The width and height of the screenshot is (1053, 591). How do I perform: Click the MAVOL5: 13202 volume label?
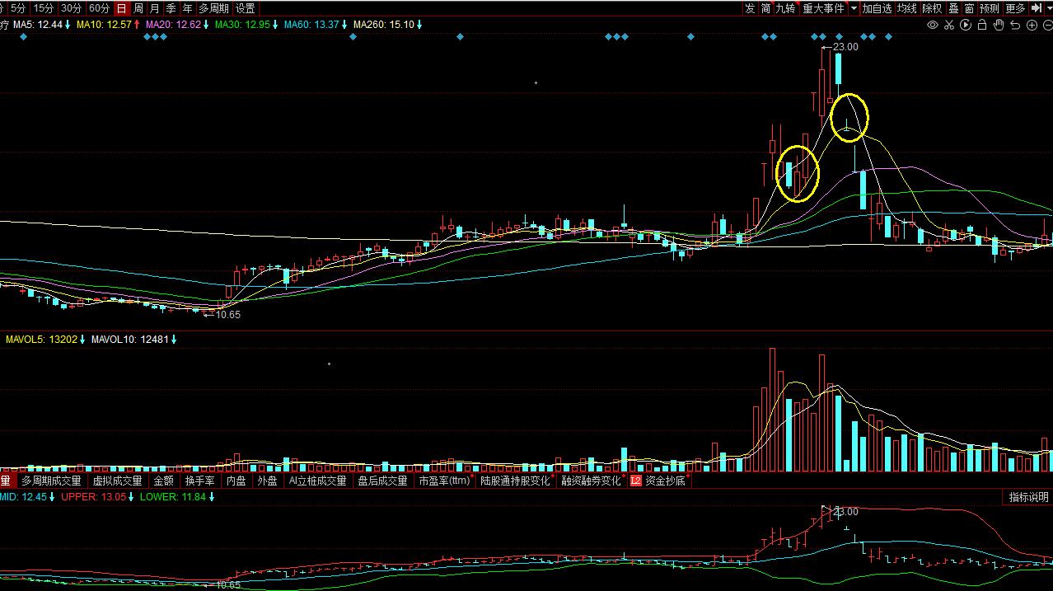click(42, 339)
